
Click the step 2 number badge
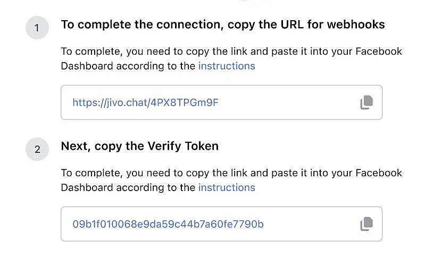pos(37,149)
